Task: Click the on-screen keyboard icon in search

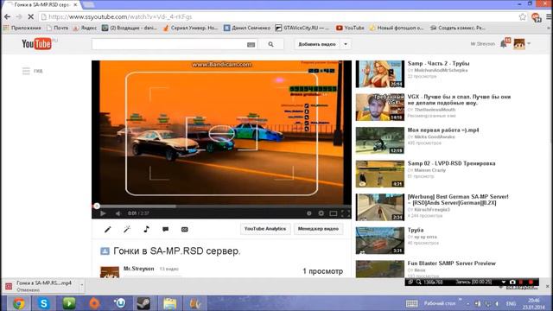Action: tap(251, 44)
